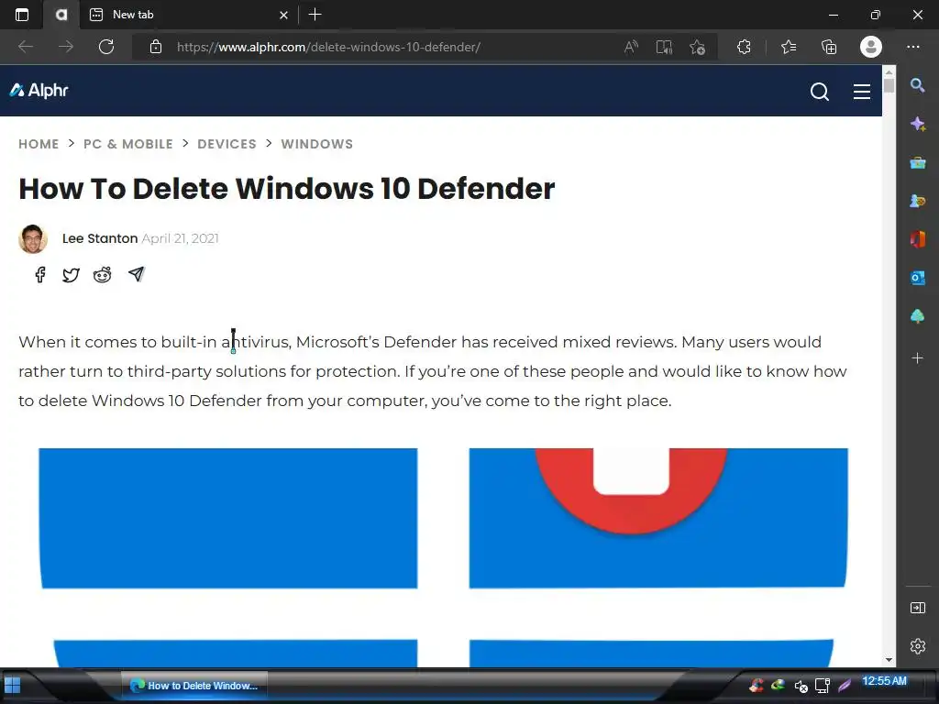Open sidebar Outlook icon
Image resolution: width=939 pixels, height=704 pixels.
pos(917,278)
